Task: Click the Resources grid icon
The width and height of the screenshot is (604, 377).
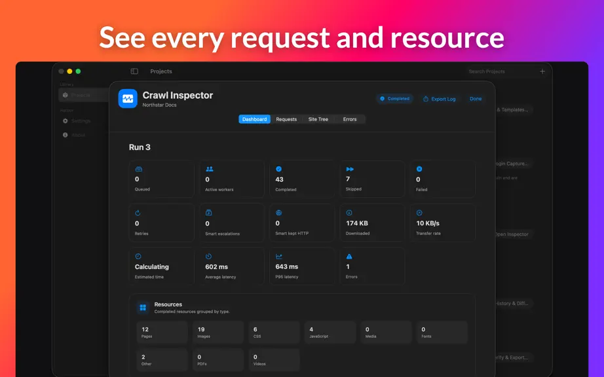Action: (143, 308)
